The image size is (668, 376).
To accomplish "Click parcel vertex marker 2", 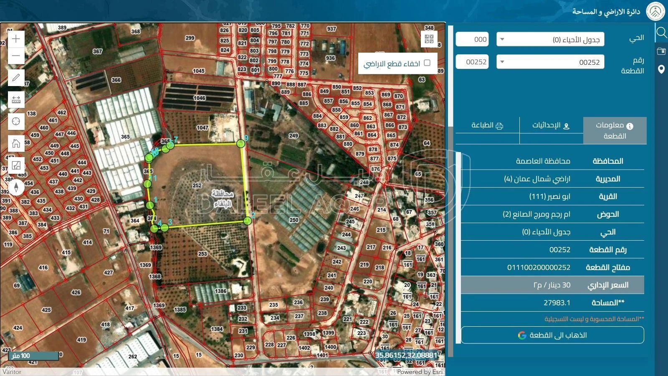I will pyautogui.click(x=248, y=221).
